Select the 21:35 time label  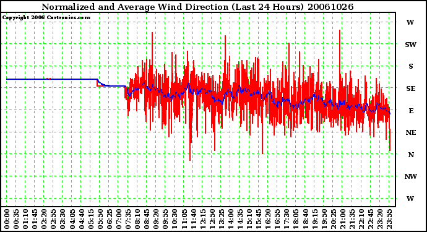[x=352, y=220]
